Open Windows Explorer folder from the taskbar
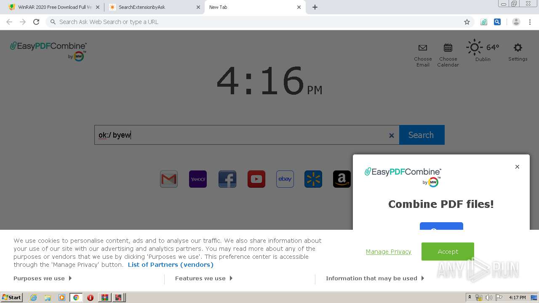 [x=48, y=298]
